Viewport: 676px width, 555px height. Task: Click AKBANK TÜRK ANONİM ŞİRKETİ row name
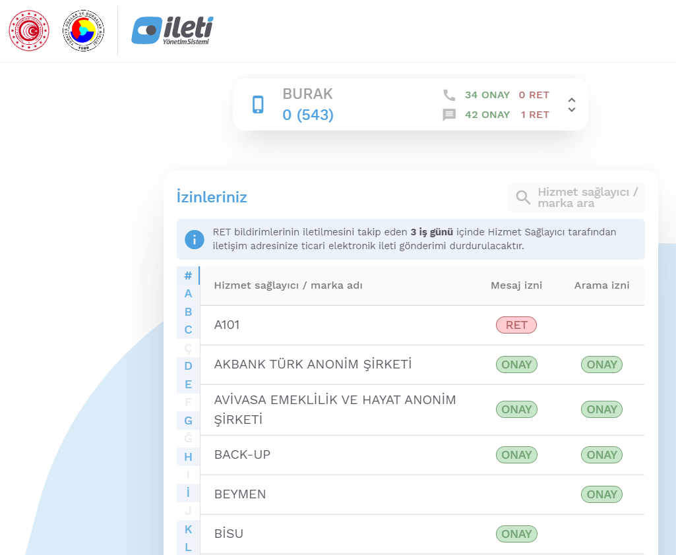(313, 364)
